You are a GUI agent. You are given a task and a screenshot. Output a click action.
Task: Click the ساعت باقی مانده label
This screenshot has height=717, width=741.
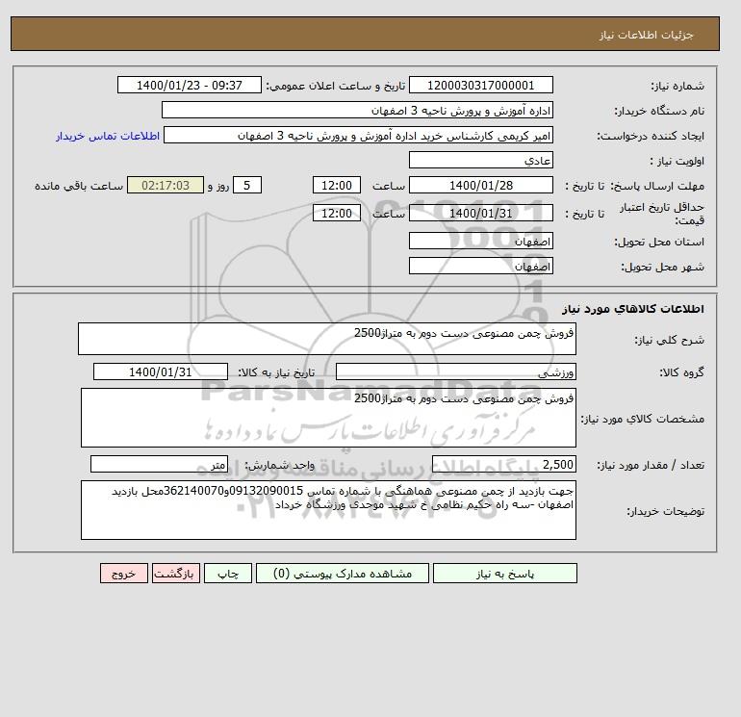(79, 186)
